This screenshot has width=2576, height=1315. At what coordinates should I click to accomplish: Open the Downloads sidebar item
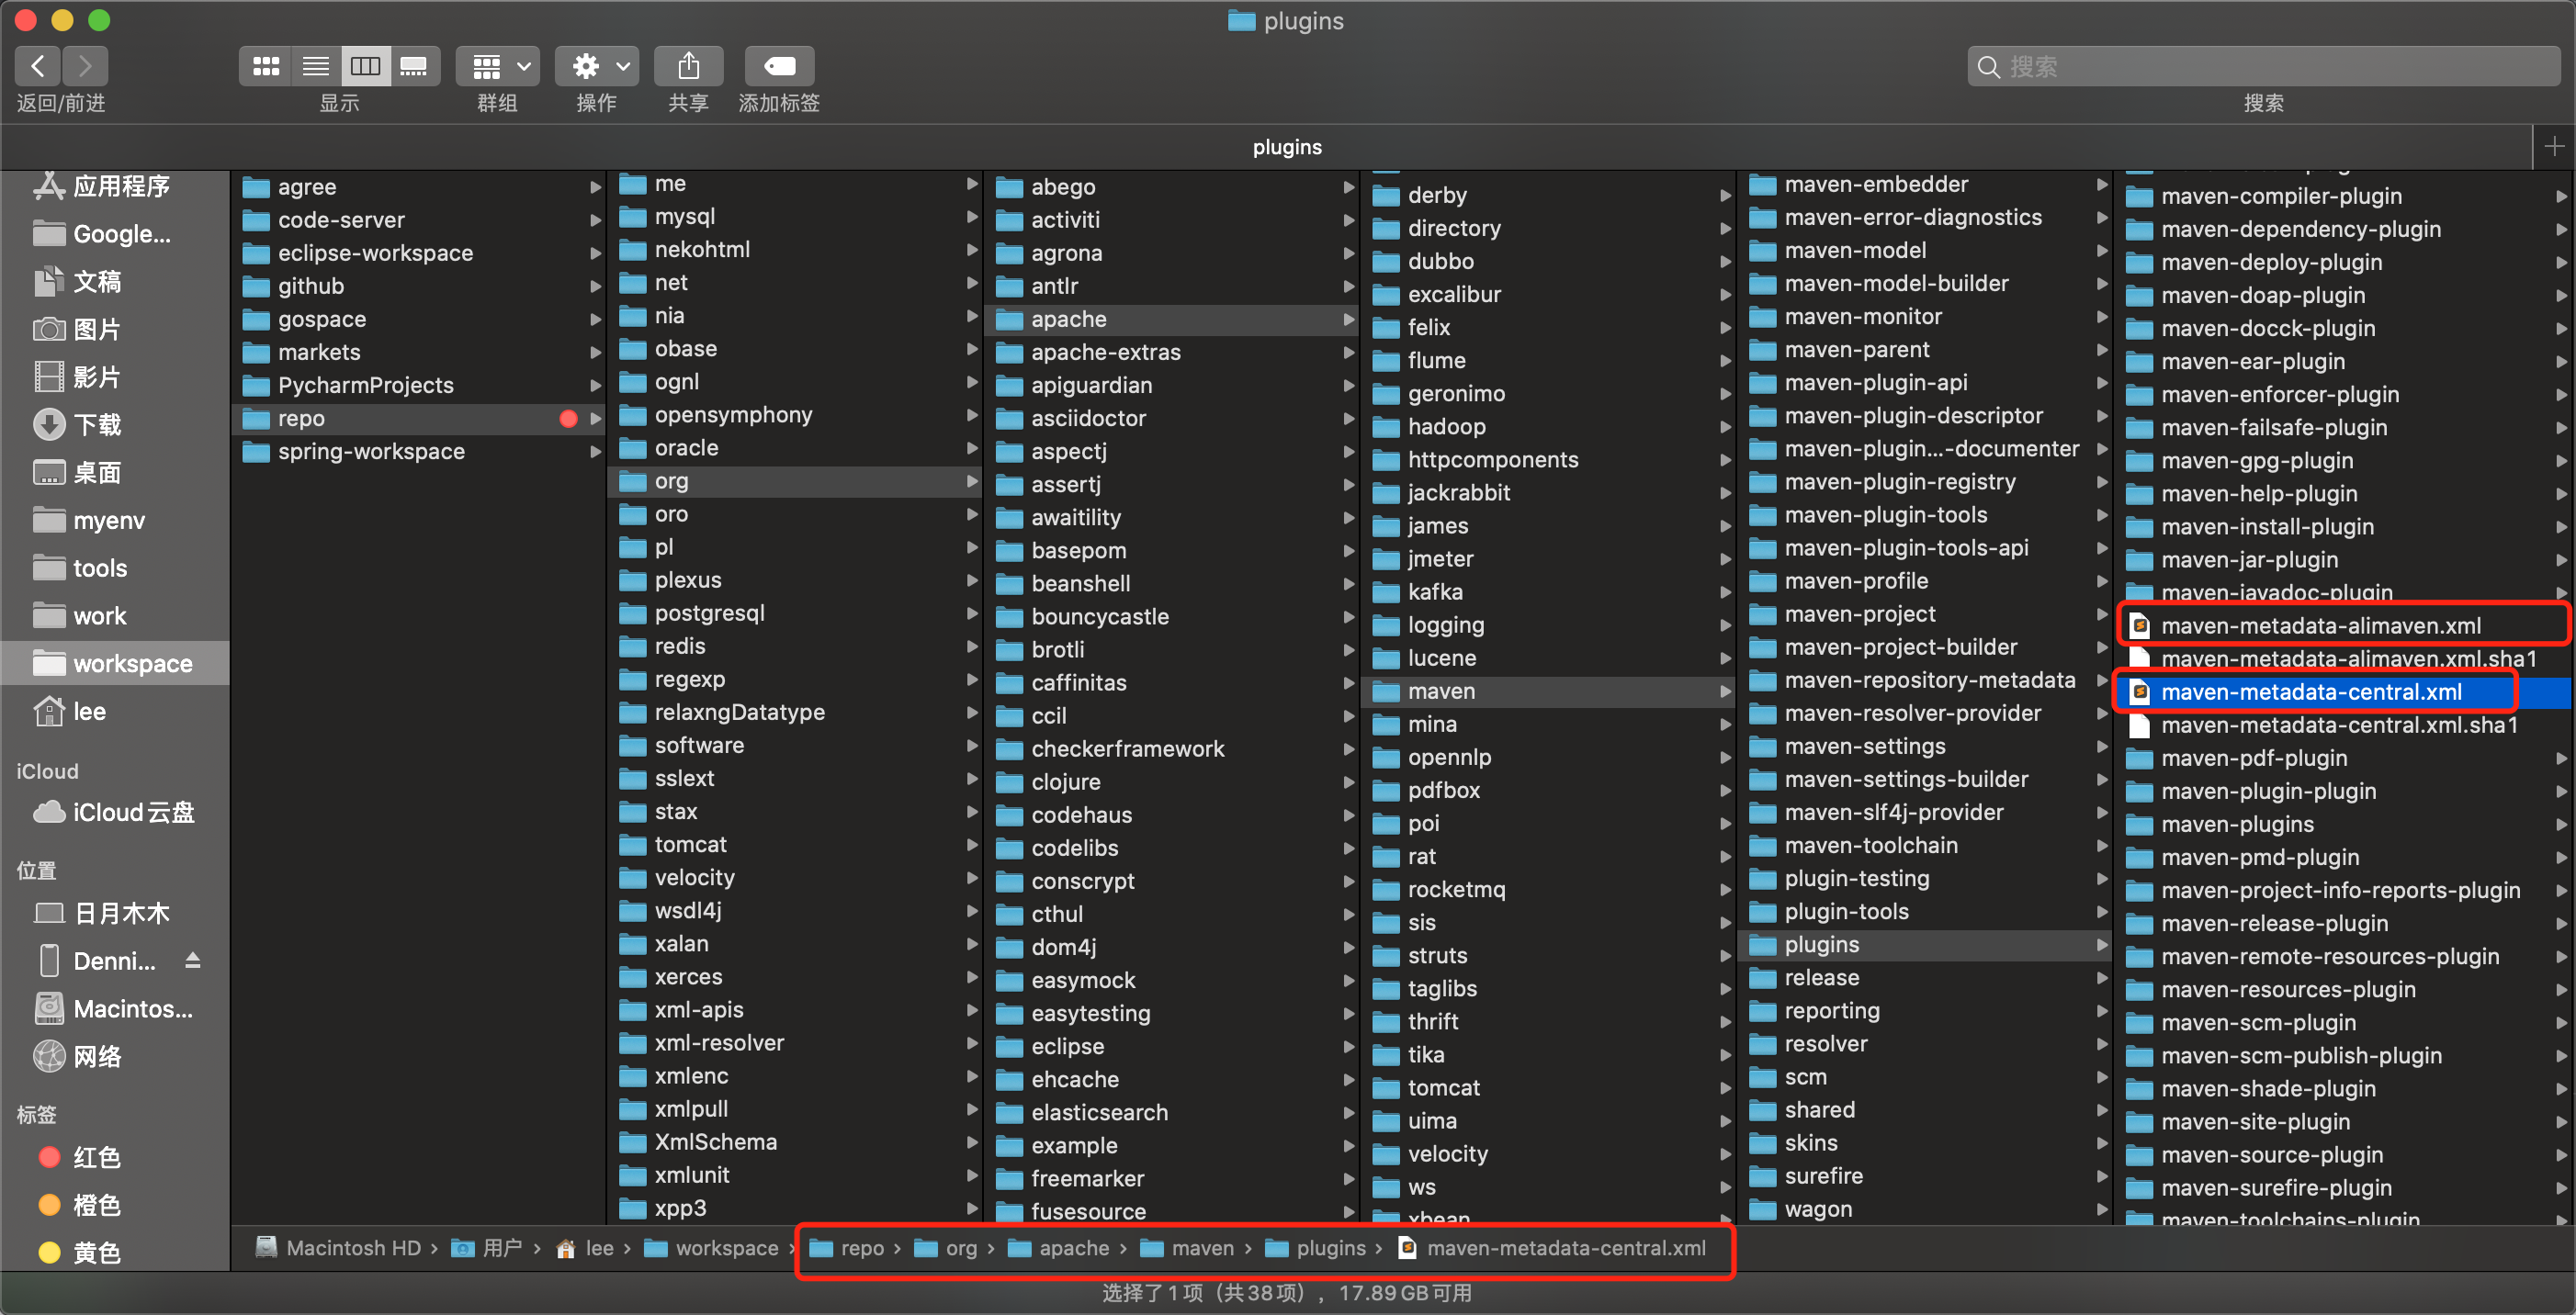[96, 424]
